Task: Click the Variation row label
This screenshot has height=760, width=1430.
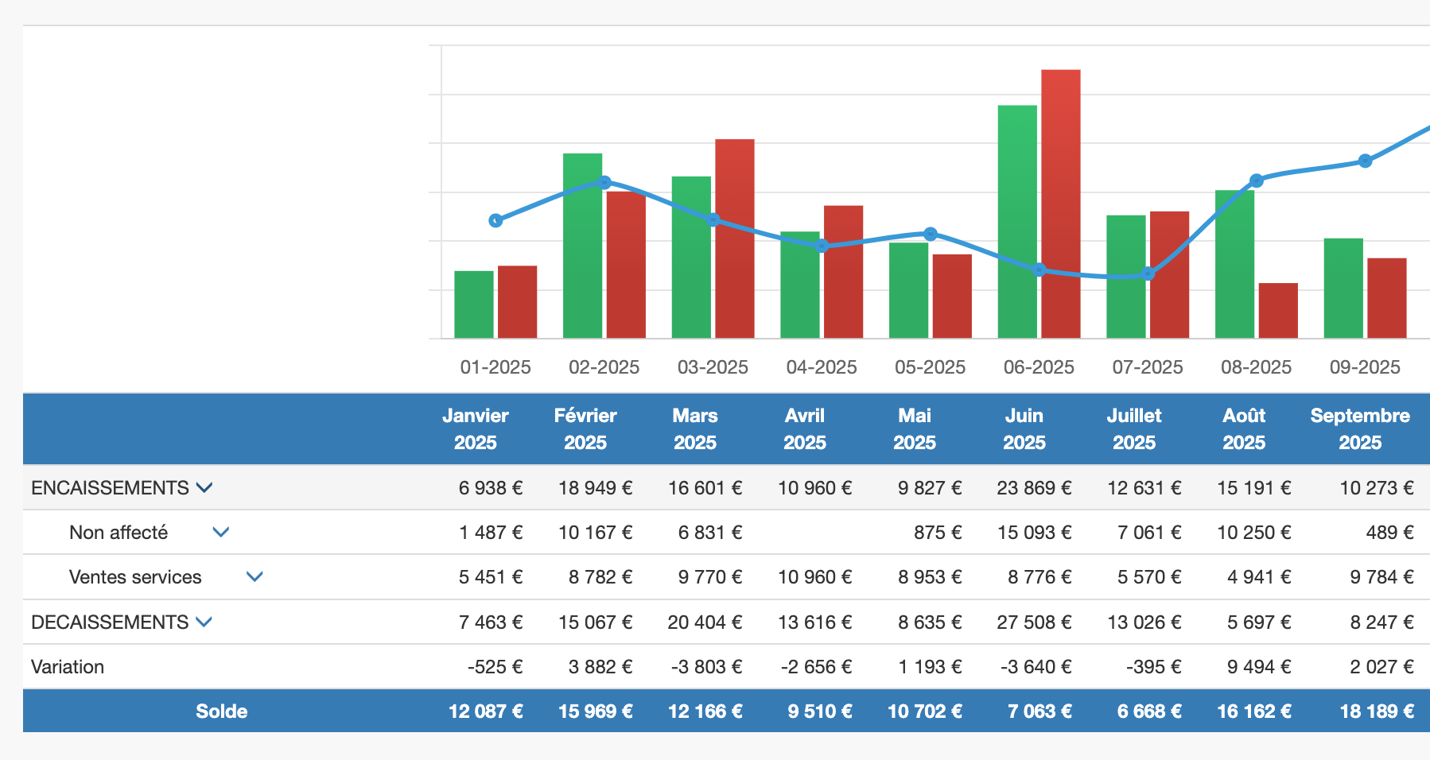Action: pyautogui.click(x=67, y=667)
